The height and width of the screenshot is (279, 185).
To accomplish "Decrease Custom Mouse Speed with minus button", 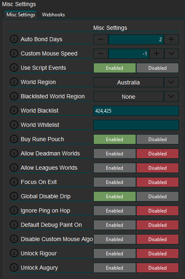I will point(101,53).
